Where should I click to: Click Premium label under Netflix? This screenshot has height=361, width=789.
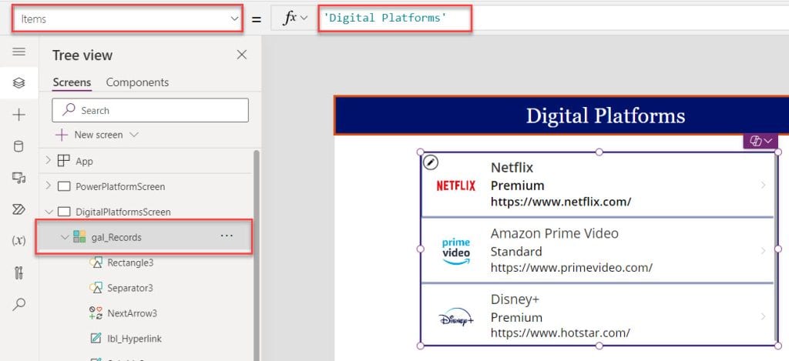click(517, 186)
